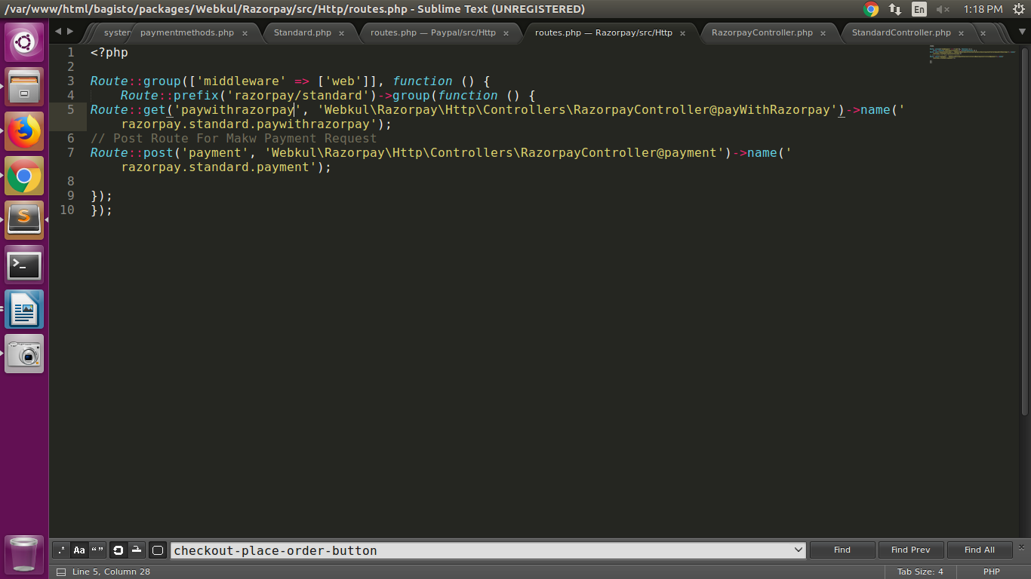This screenshot has height=579, width=1031.
Task: Close the Paypal routes.php tab
Action: 506,33
